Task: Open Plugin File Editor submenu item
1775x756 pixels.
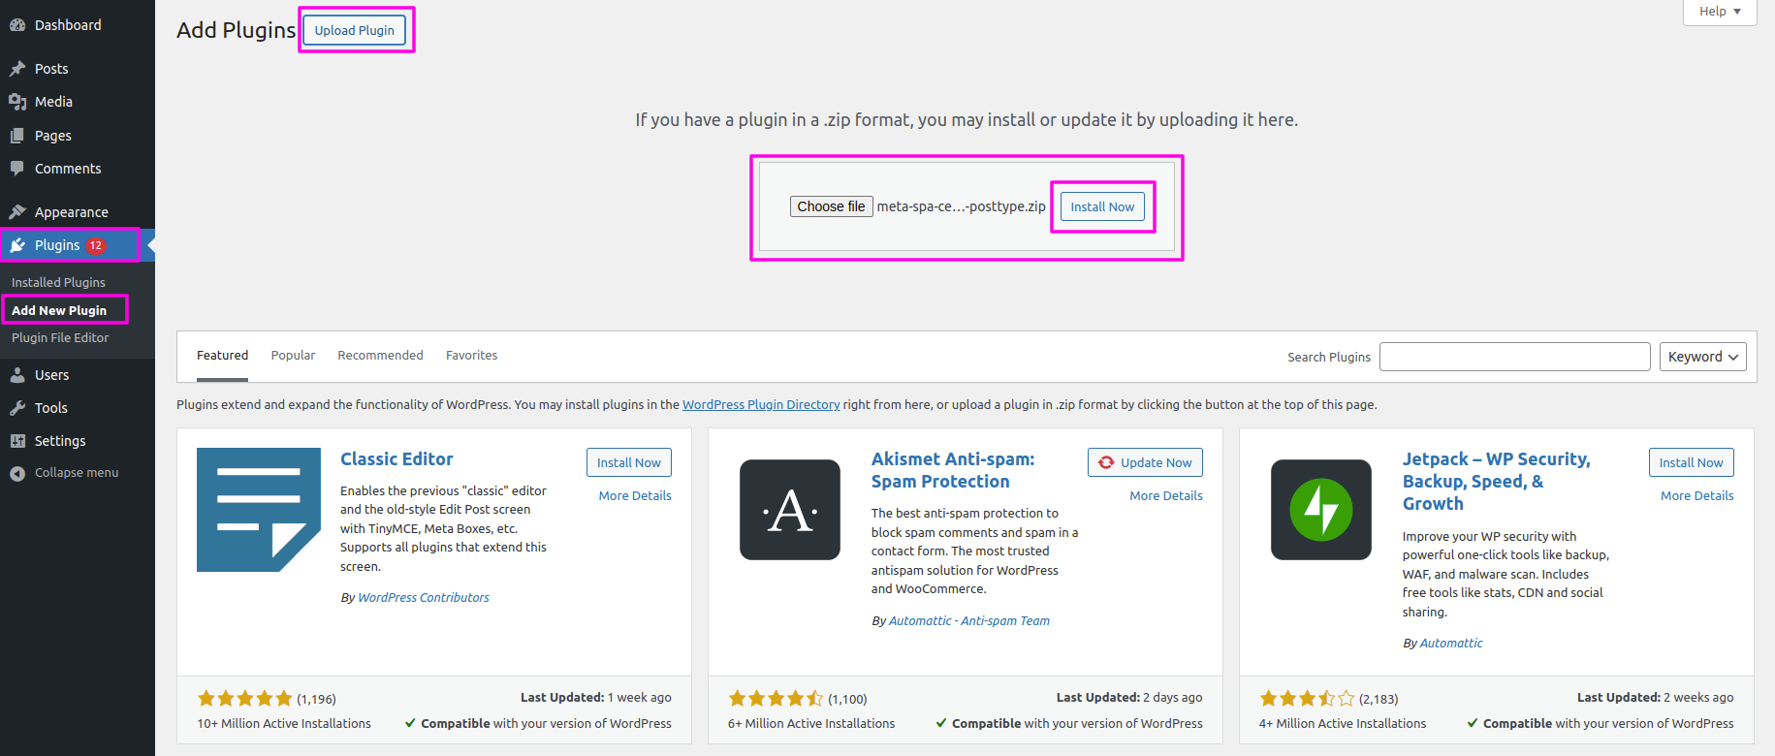Action: 60,337
